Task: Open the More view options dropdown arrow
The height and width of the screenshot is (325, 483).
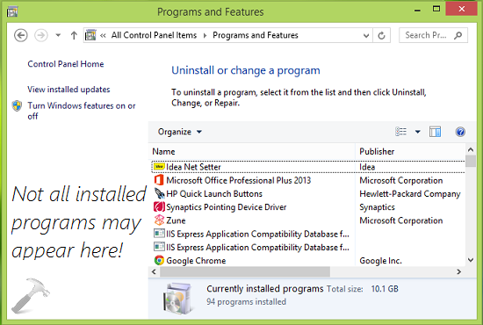Action: tap(417, 132)
